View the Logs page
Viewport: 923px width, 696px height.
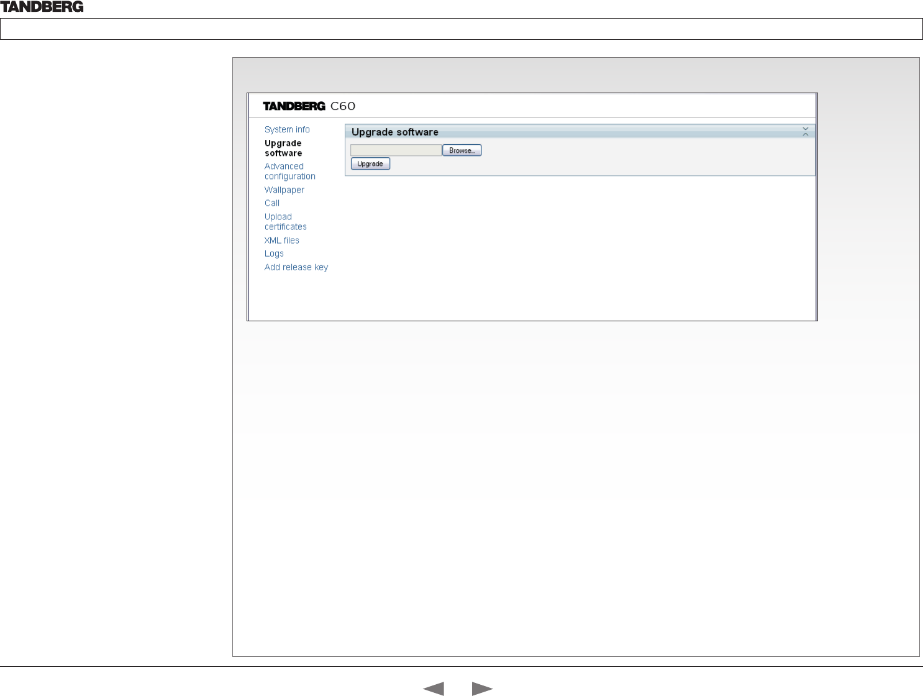click(x=274, y=254)
